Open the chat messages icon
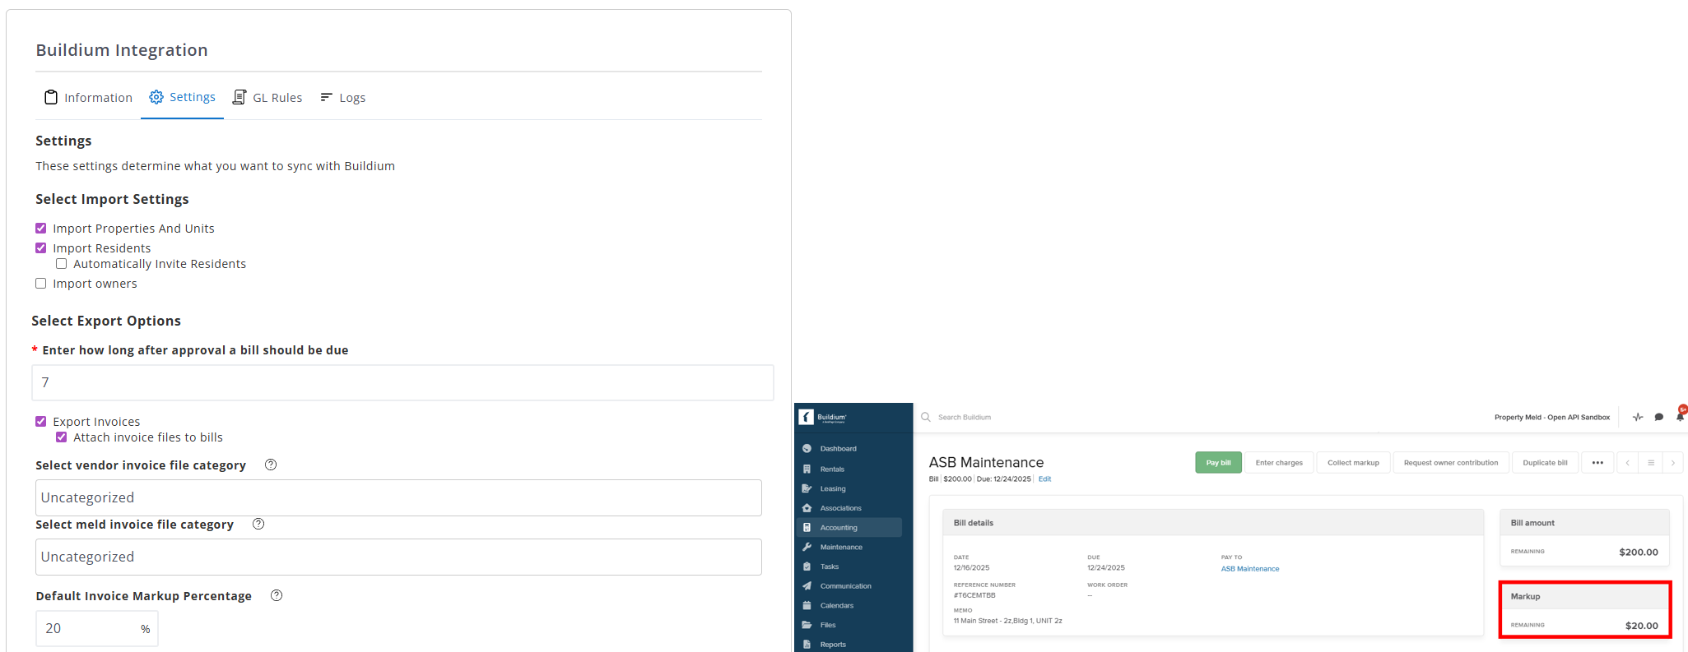This screenshot has height=652, width=1688. pyautogui.click(x=1658, y=417)
